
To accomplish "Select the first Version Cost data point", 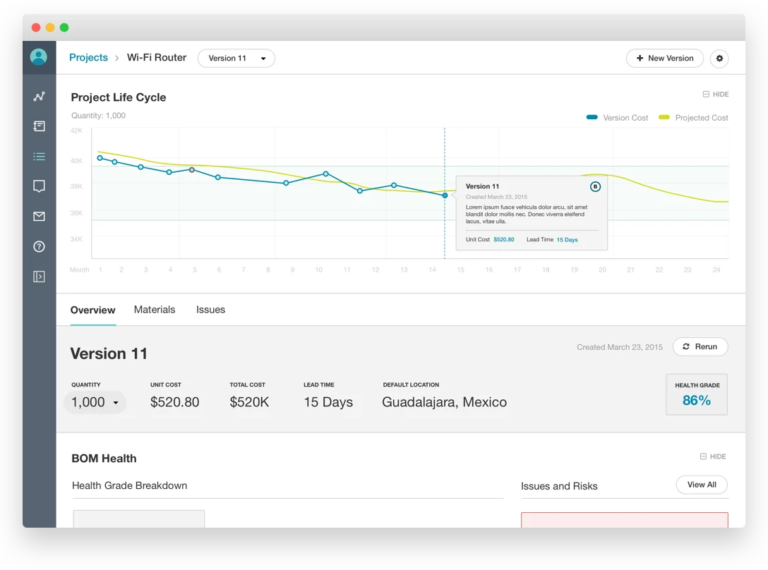I will point(100,158).
